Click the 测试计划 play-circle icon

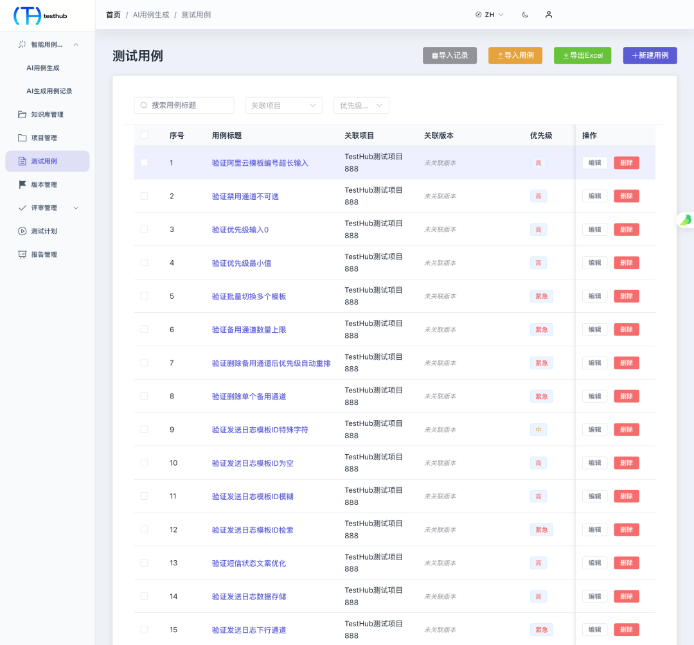click(x=22, y=231)
